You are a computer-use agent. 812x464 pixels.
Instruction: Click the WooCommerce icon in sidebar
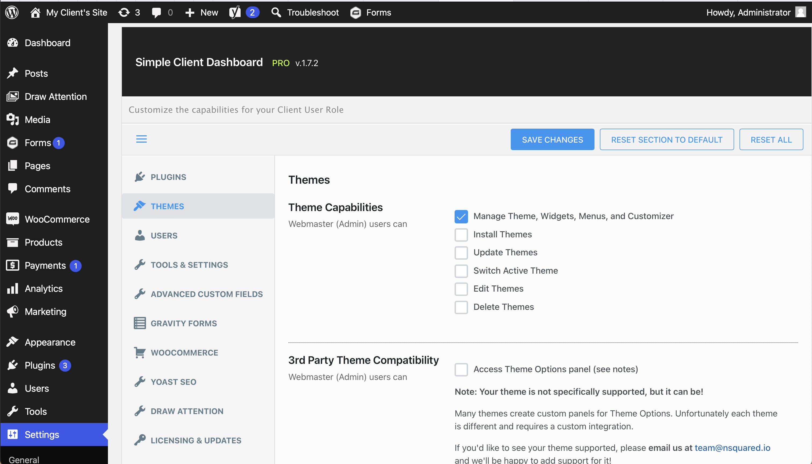click(12, 219)
